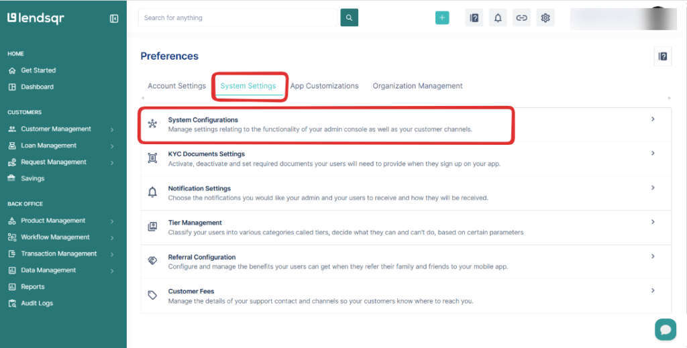Open Notification Settings via its right chevron

click(653, 187)
